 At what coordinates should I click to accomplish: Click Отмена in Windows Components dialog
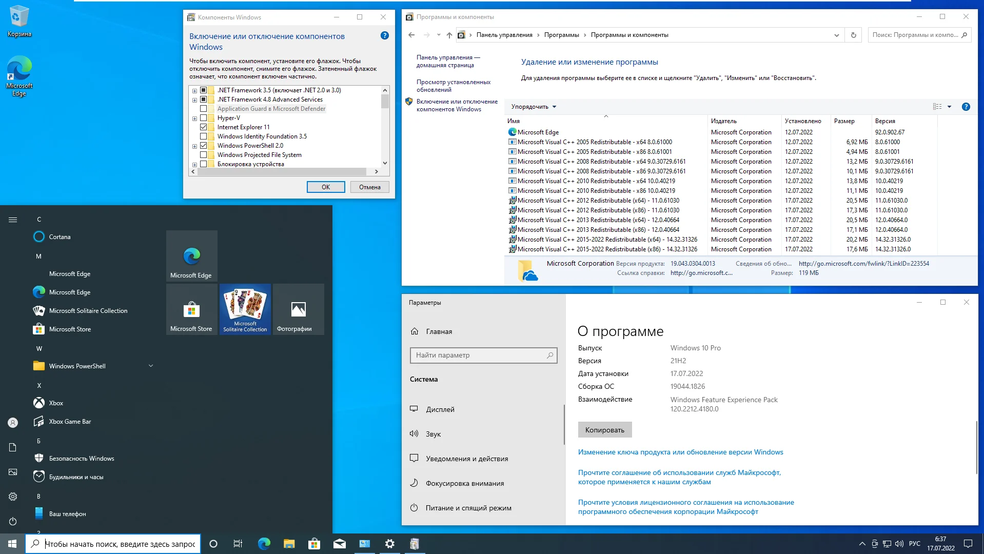[370, 187]
